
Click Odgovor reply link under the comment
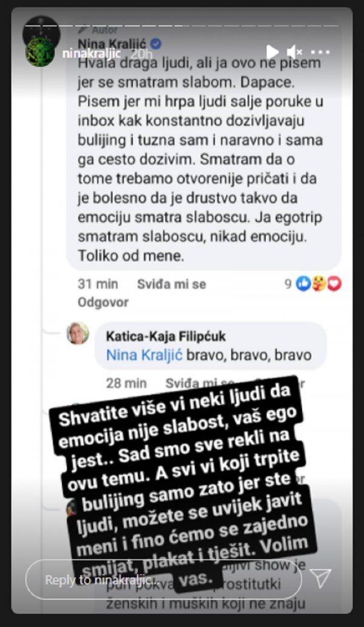tap(103, 303)
